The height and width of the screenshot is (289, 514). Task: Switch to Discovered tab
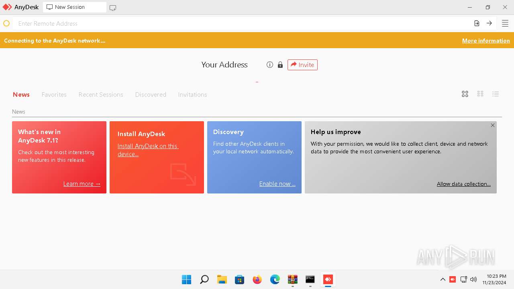click(151, 95)
